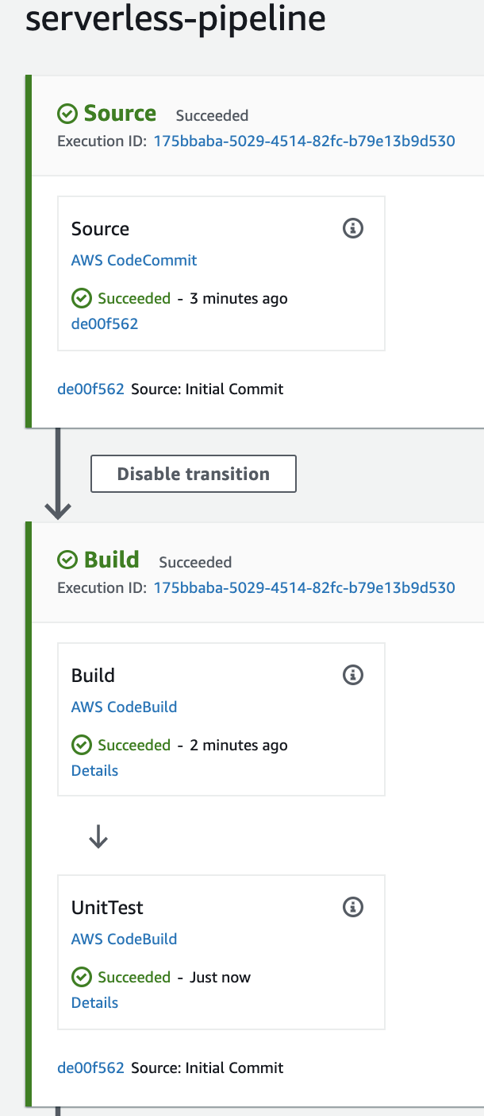Open Build stage execution ID link
The width and height of the screenshot is (484, 1116).
tap(305, 588)
